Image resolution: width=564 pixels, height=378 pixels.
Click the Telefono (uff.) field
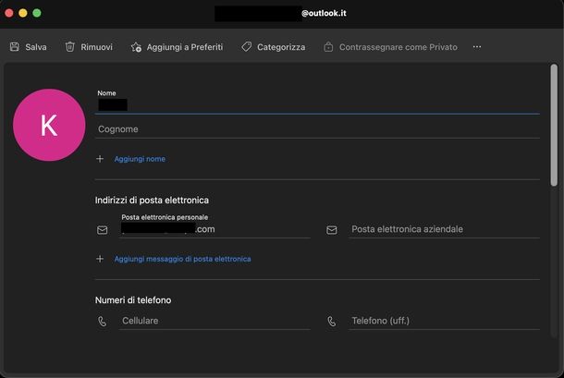click(x=444, y=321)
